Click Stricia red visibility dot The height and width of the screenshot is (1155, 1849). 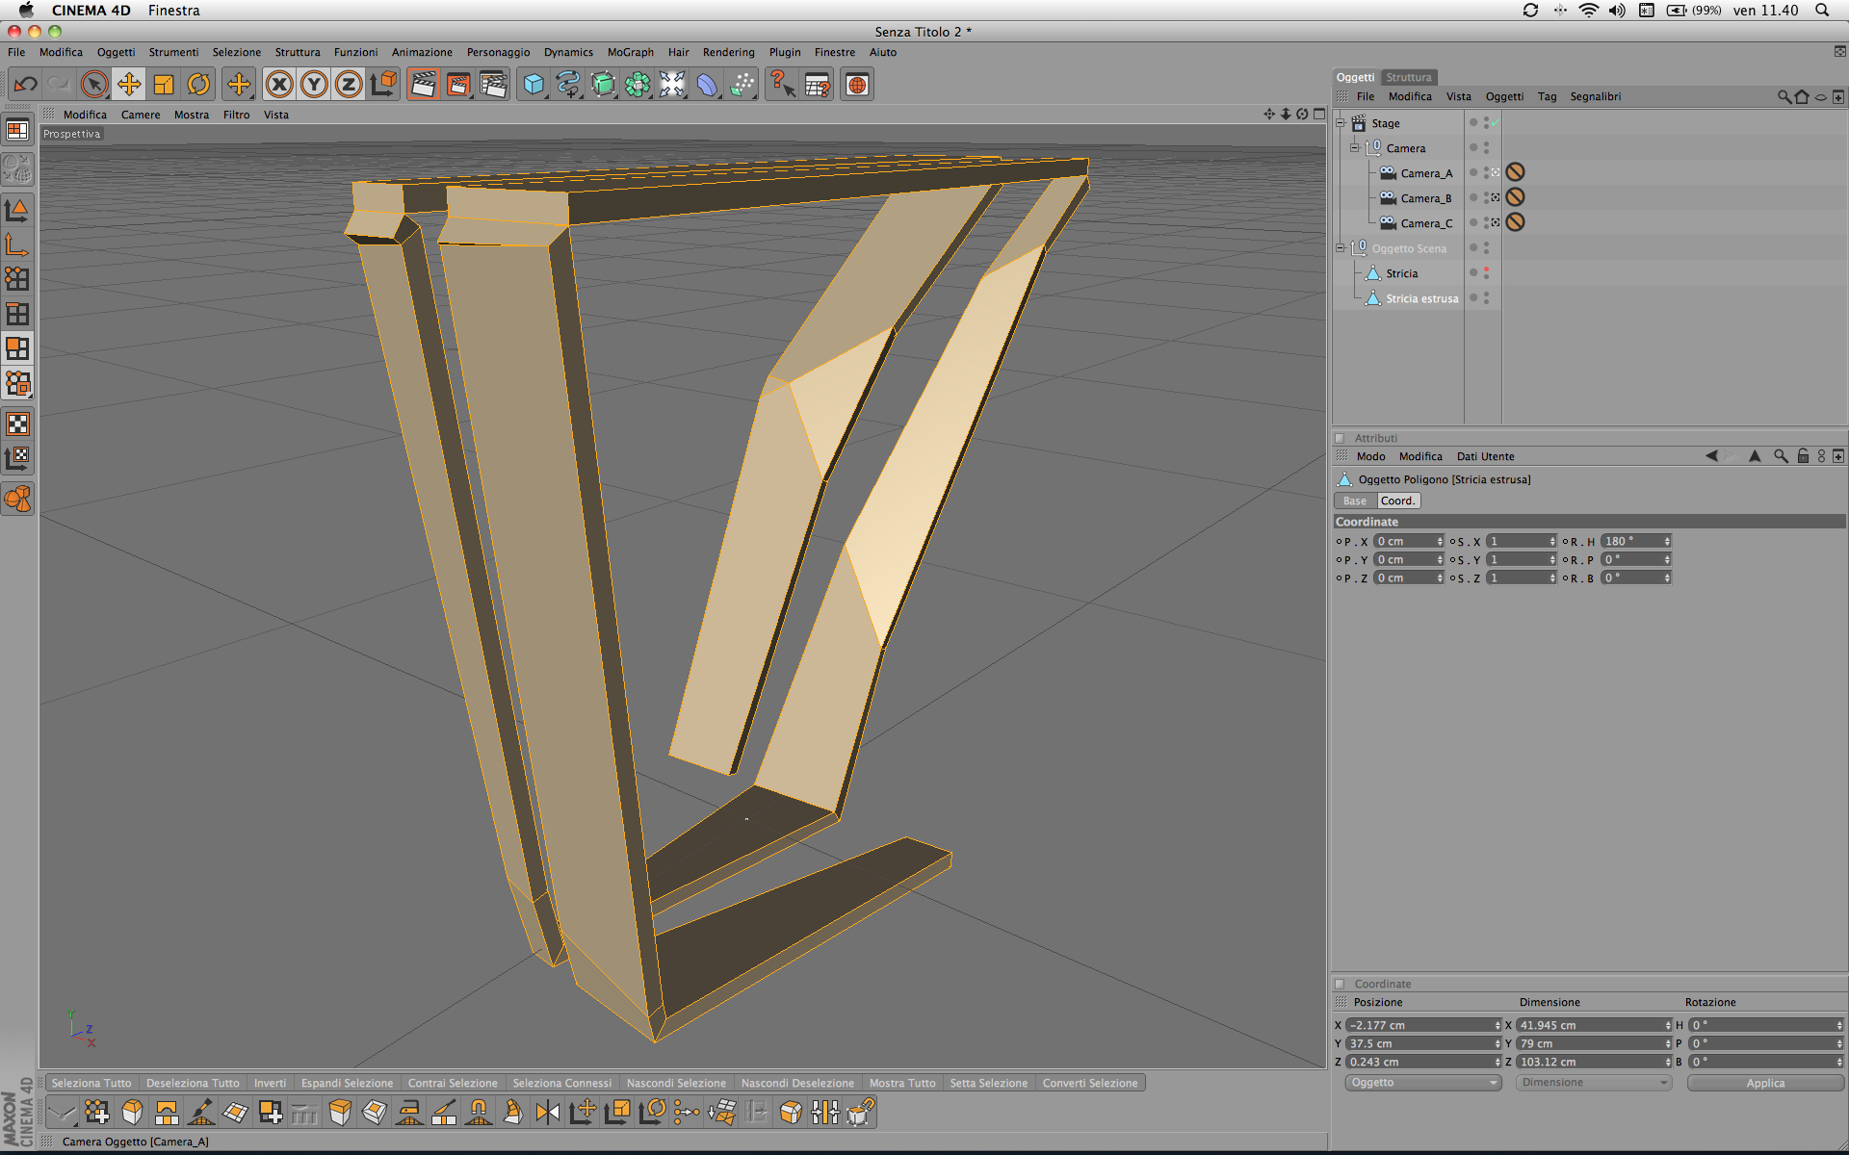[1486, 270]
